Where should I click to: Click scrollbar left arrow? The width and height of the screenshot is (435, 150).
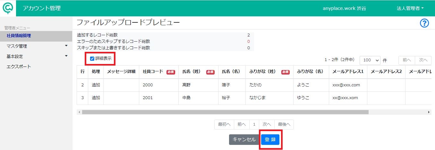79,112
